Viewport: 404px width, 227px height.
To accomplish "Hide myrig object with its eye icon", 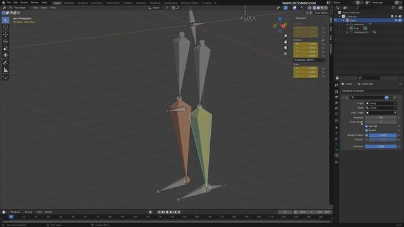I will [396, 20].
